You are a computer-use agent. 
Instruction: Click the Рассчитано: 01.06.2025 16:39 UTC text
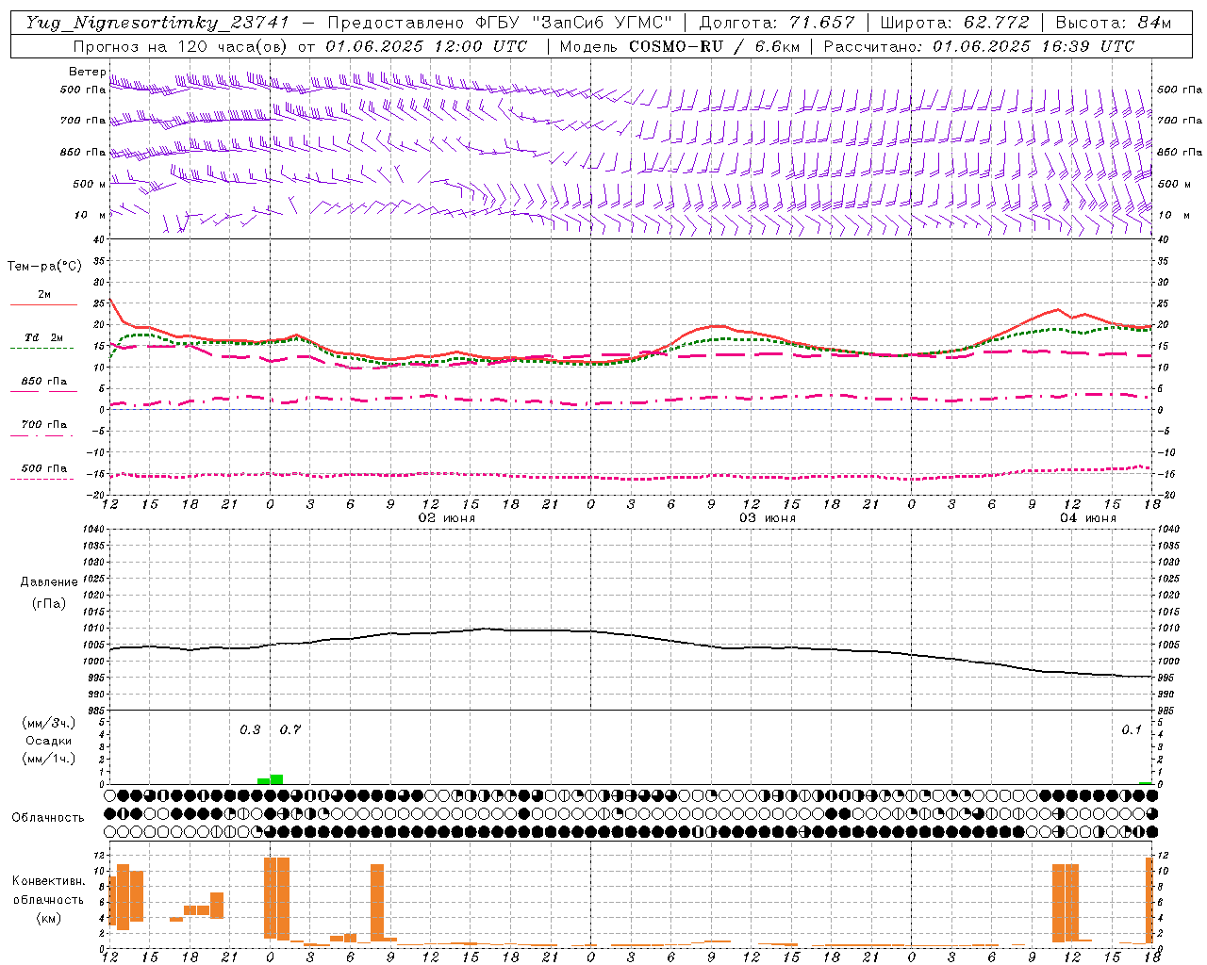979,46
